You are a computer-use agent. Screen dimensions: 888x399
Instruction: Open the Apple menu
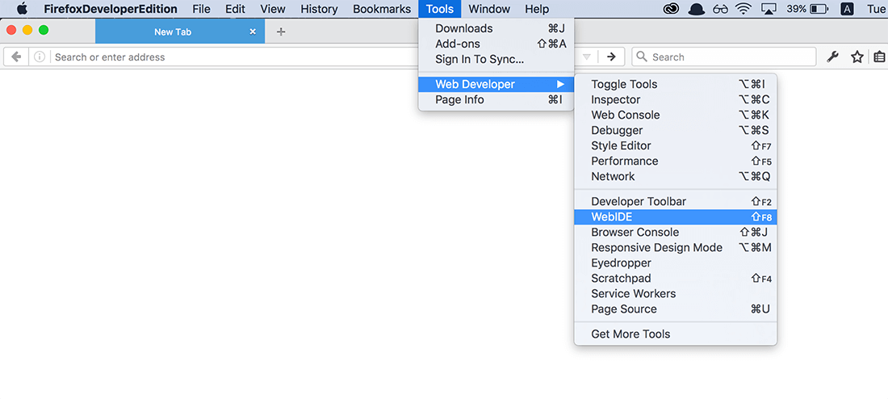pos(22,9)
